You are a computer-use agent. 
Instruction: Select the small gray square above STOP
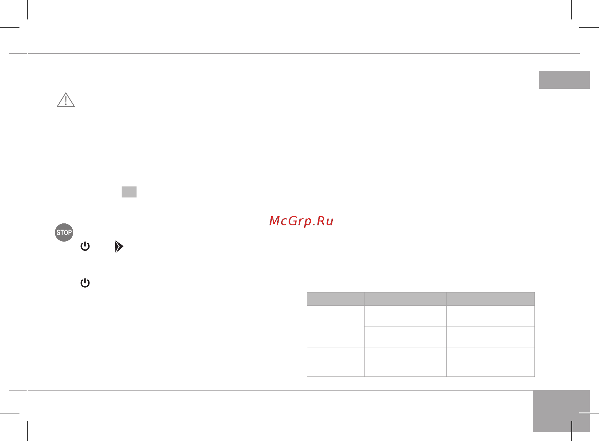[x=129, y=192]
